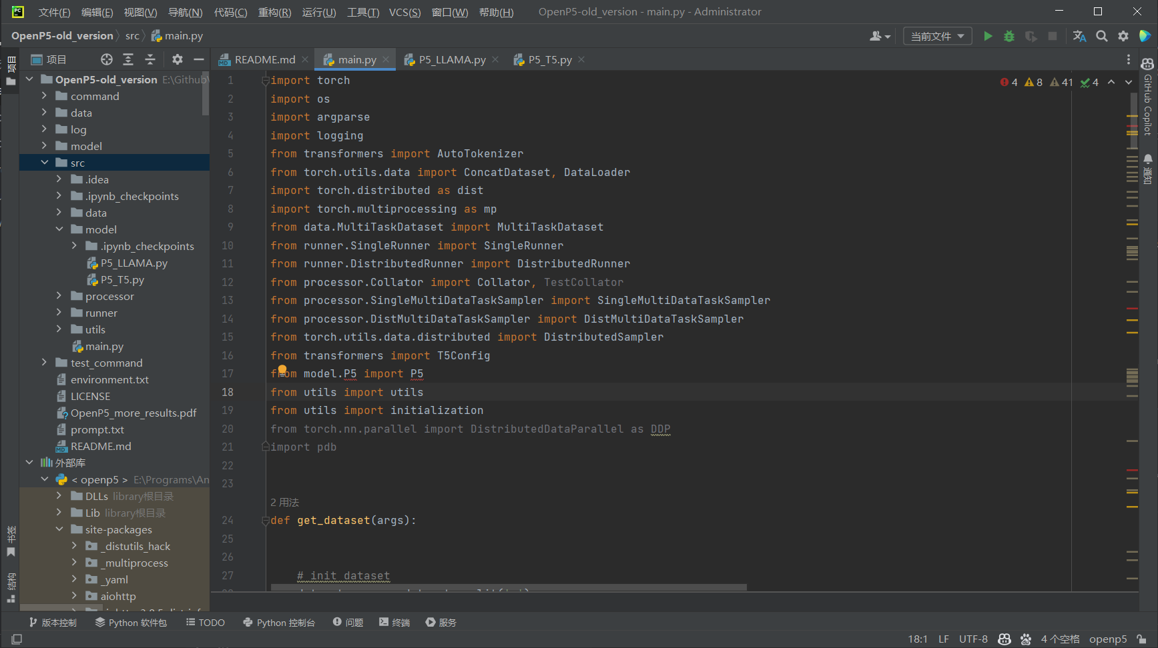Click the editor horizontal scrollbar
This screenshot has height=648, width=1158.
coord(509,587)
